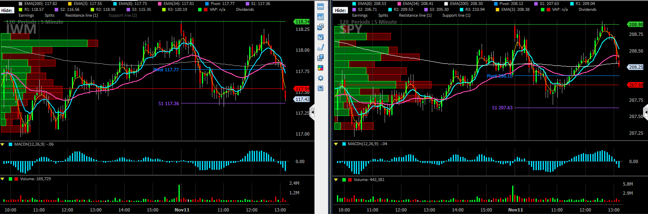Click the cyan EMA(8) swatch on IWM chart
648x214 pixels.
click(115, 3)
